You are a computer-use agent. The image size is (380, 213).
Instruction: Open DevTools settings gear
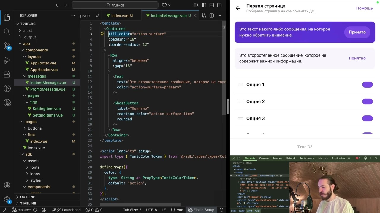[x=365, y=158]
